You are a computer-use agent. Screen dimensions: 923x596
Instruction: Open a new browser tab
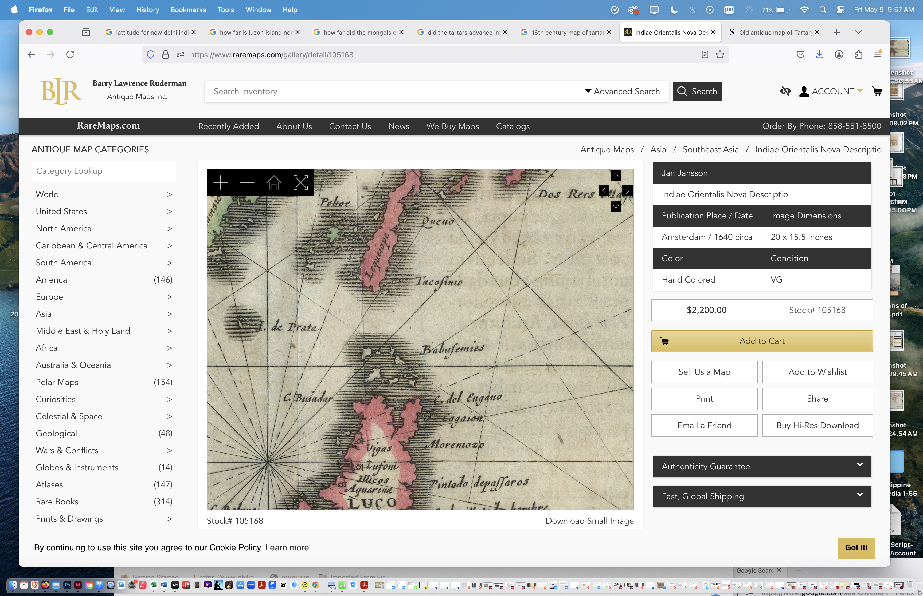[x=837, y=32]
